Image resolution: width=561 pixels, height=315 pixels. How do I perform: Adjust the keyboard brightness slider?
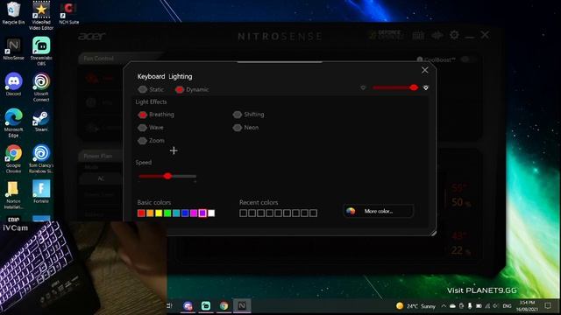[x=394, y=87]
